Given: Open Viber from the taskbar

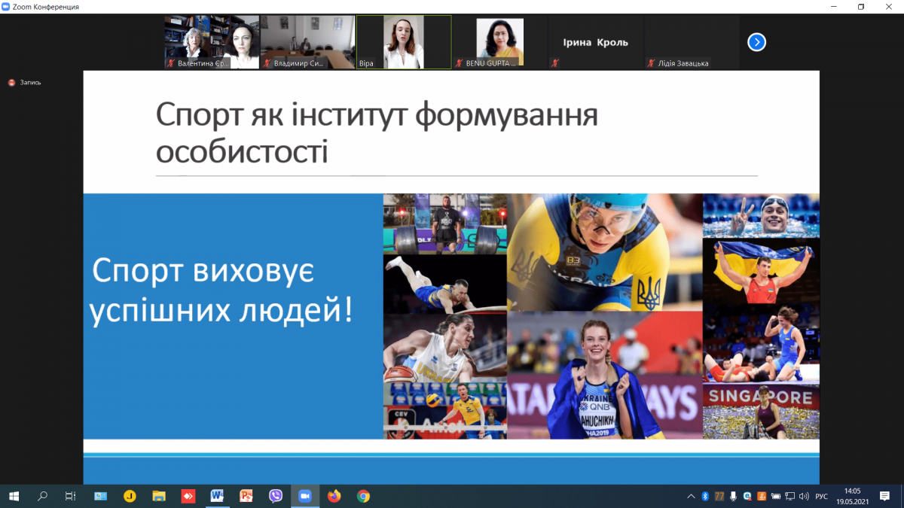Looking at the screenshot, I should click(276, 496).
